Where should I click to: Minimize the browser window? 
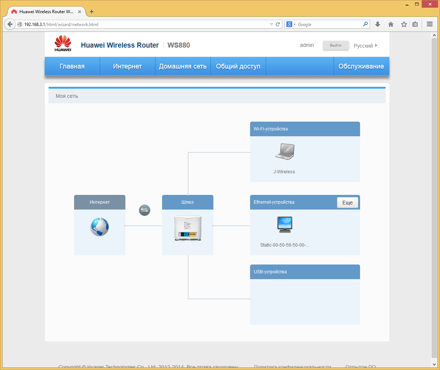[407, 4]
